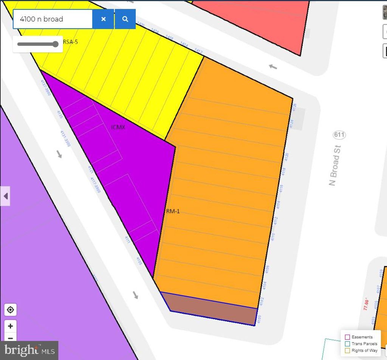Click the Route 611 shield marker
The width and height of the screenshot is (387, 360).
[339, 135]
